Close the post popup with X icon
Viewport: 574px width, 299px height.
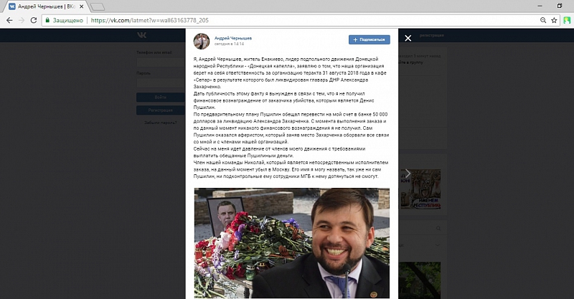tap(408, 38)
